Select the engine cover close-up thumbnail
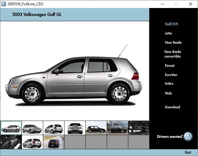Screen dimensions: 198x156 click(x=11, y=142)
